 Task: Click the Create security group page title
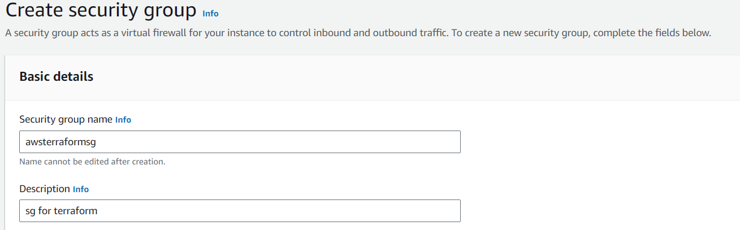point(101,11)
